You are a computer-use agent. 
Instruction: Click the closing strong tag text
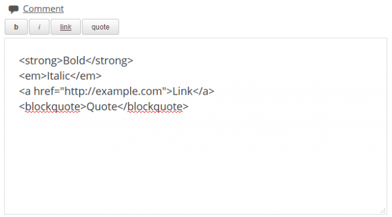point(109,61)
